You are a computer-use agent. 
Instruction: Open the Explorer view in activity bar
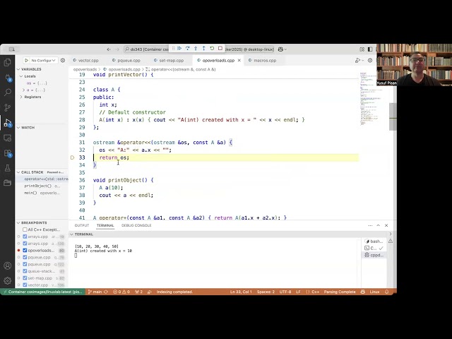coord(8,62)
